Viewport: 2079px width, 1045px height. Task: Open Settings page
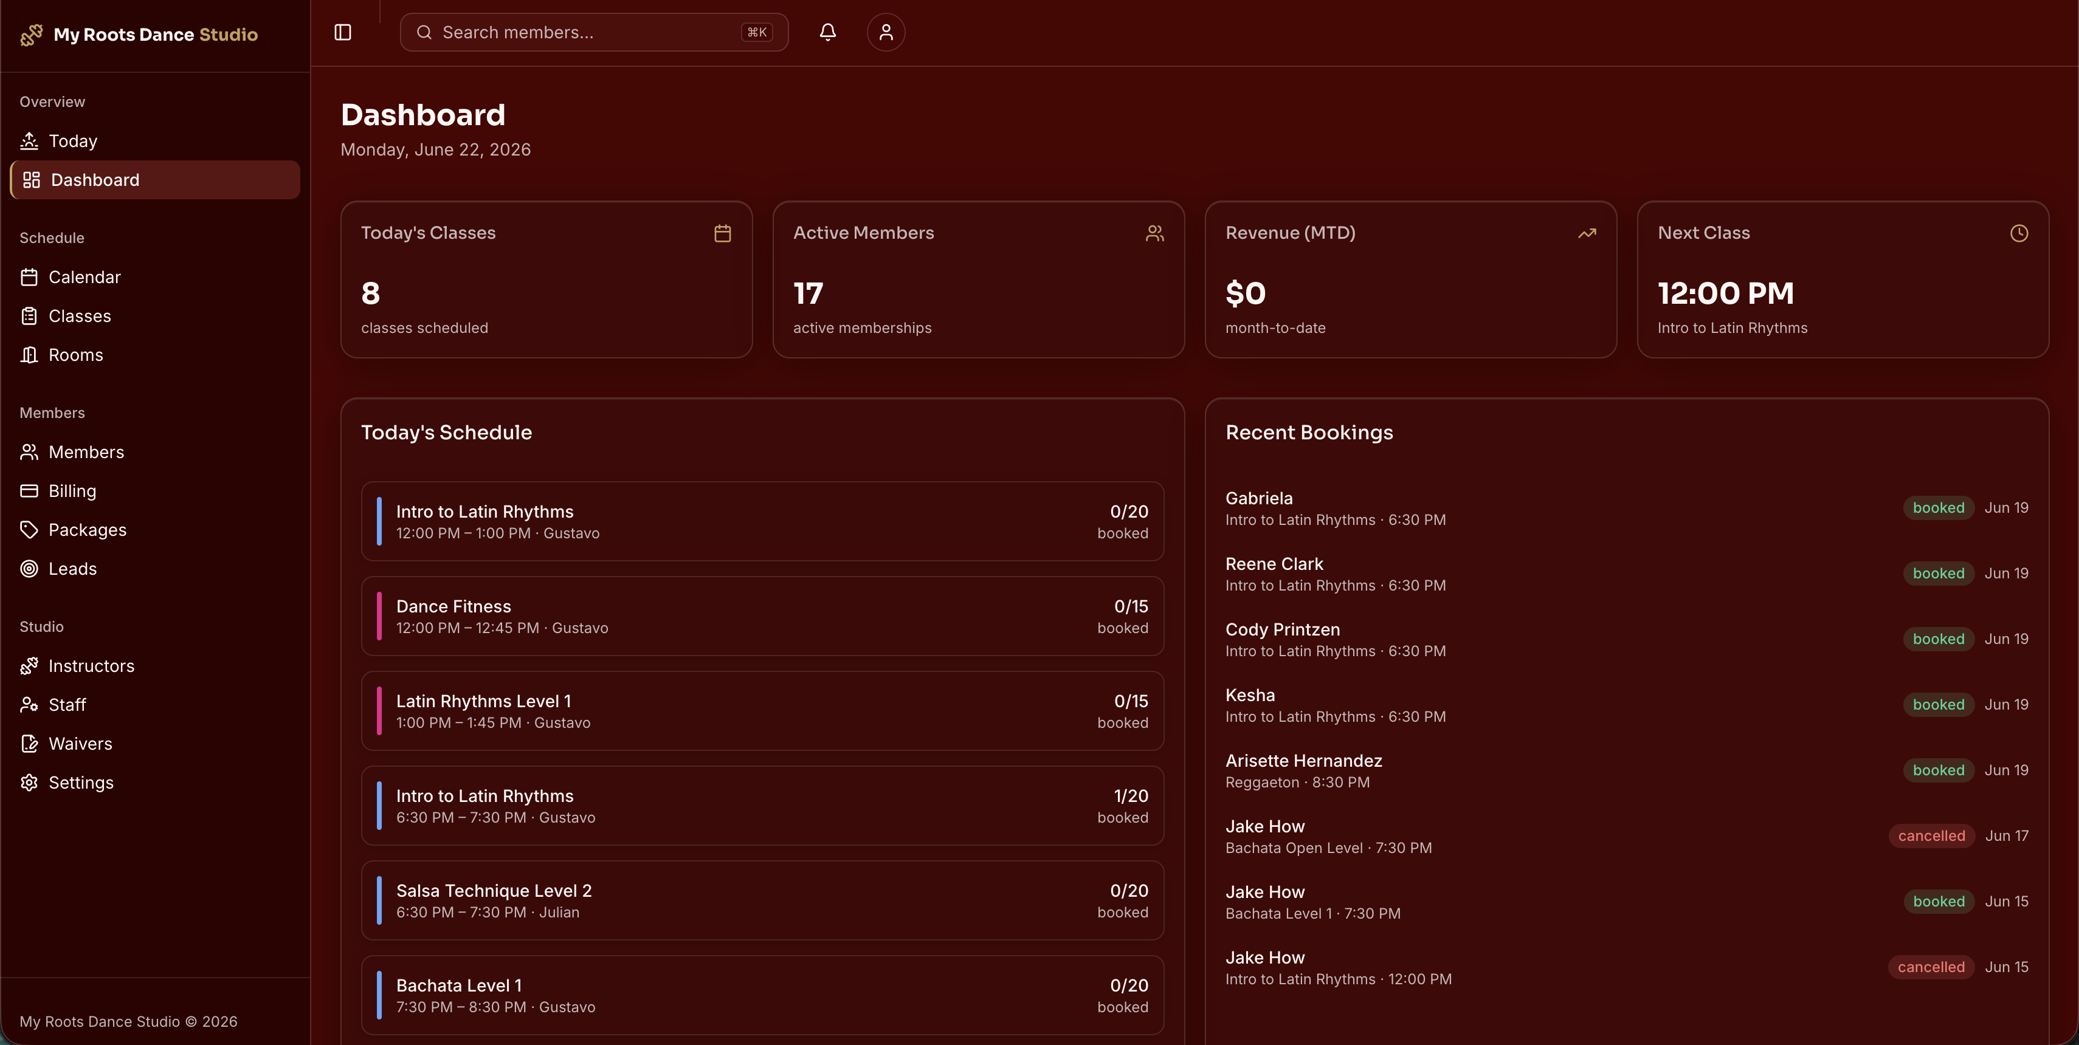click(155, 782)
